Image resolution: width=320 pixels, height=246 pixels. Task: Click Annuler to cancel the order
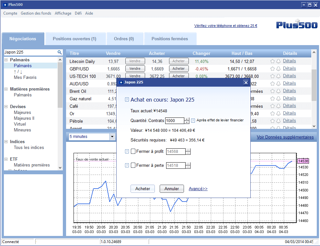(x=172, y=189)
